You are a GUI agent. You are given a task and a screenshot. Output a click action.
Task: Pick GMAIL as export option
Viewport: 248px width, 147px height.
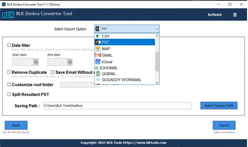125,55
